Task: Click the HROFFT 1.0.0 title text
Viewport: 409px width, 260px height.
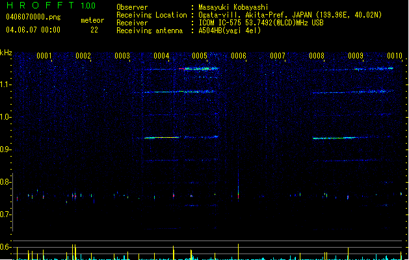Action: [x=51, y=5]
